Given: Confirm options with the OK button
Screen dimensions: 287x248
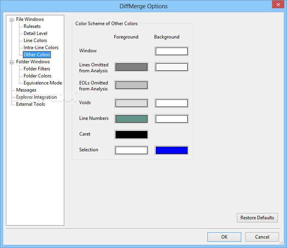Looking at the screenshot, I should coord(224,237).
